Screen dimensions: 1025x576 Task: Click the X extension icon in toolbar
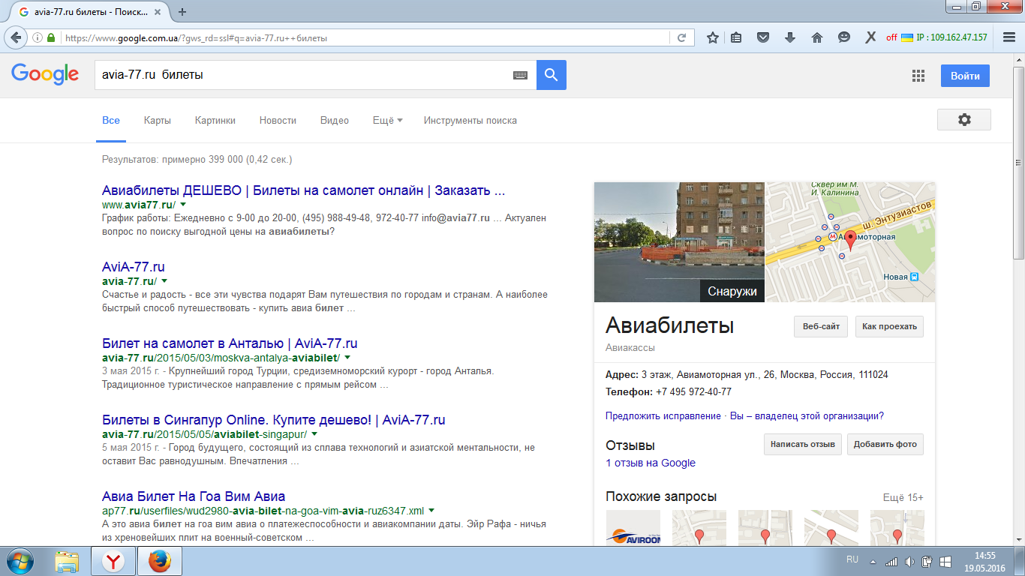pyautogui.click(x=870, y=37)
